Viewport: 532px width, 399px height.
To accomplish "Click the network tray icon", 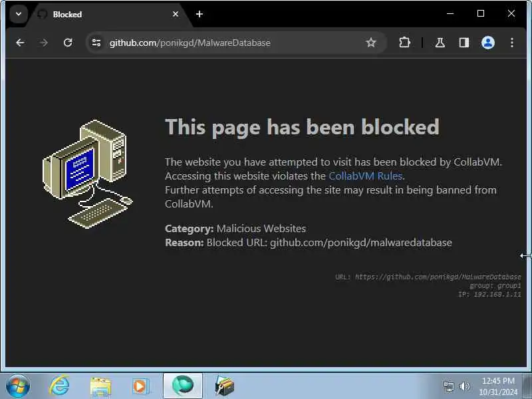I will (x=448, y=386).
